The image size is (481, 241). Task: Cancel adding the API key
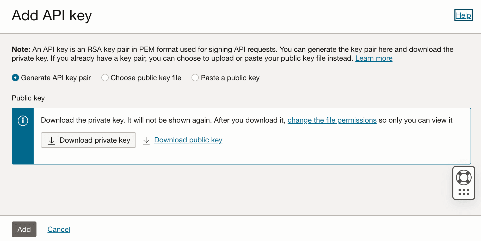[x=59, y=229]
